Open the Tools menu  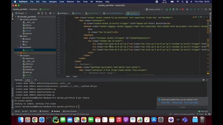(85, 2)
